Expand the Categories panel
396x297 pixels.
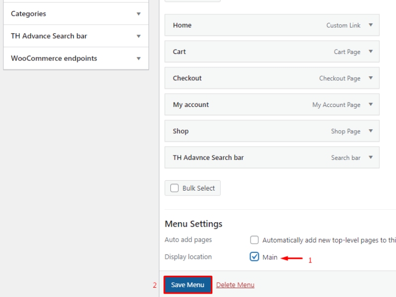click(139, 14)
